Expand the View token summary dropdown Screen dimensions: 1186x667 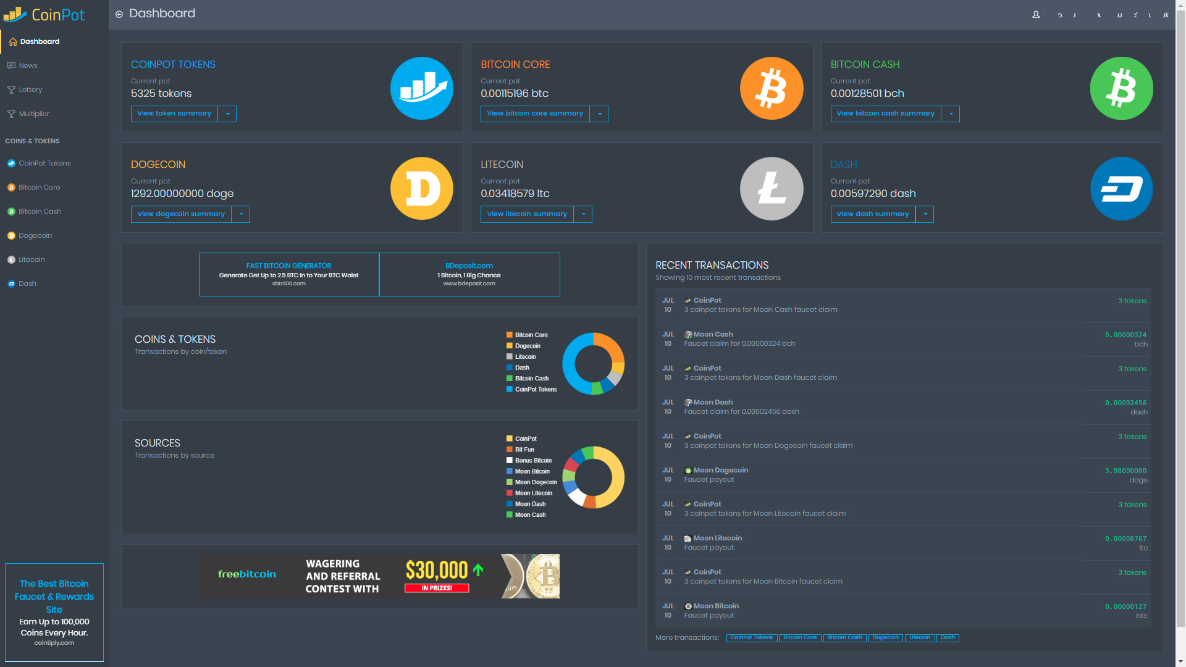tap(228, 113)
